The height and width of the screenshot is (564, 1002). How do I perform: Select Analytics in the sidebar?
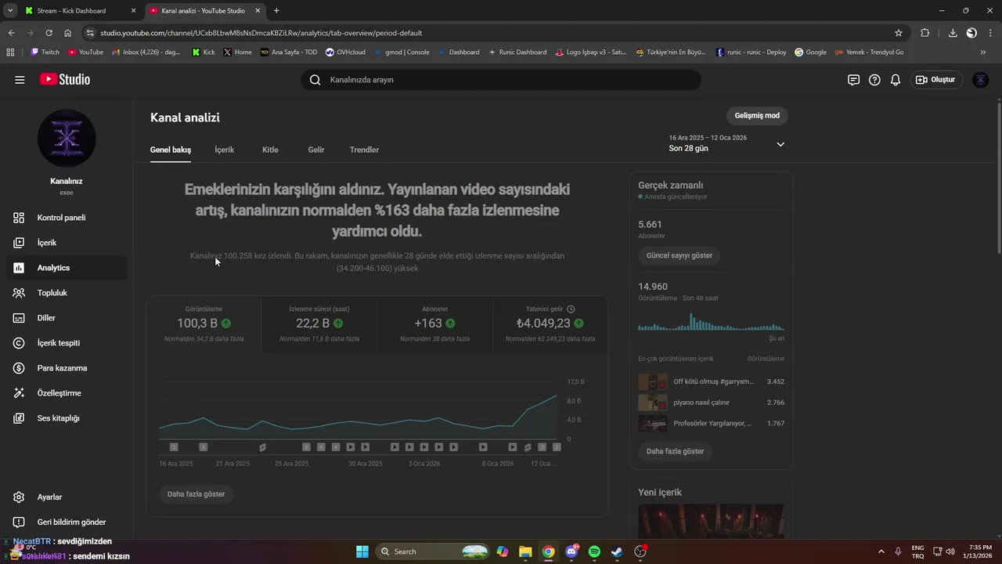[67, 268]
